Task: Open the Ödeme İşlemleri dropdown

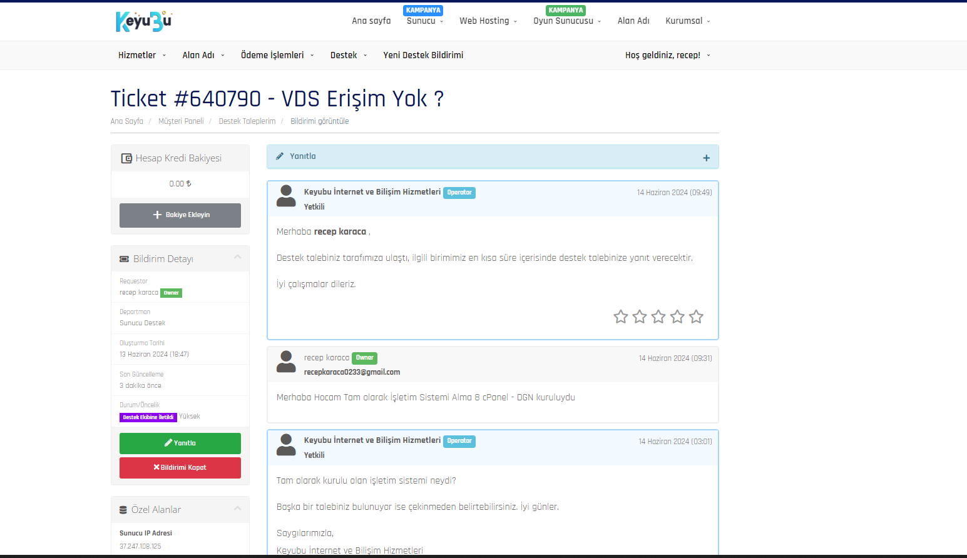Action: click(277, 55)
